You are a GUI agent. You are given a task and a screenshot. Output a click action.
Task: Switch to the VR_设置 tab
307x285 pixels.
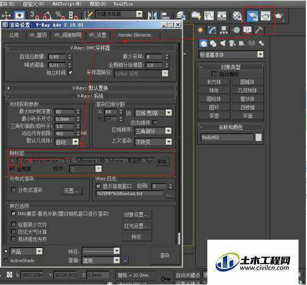[97, 35]
